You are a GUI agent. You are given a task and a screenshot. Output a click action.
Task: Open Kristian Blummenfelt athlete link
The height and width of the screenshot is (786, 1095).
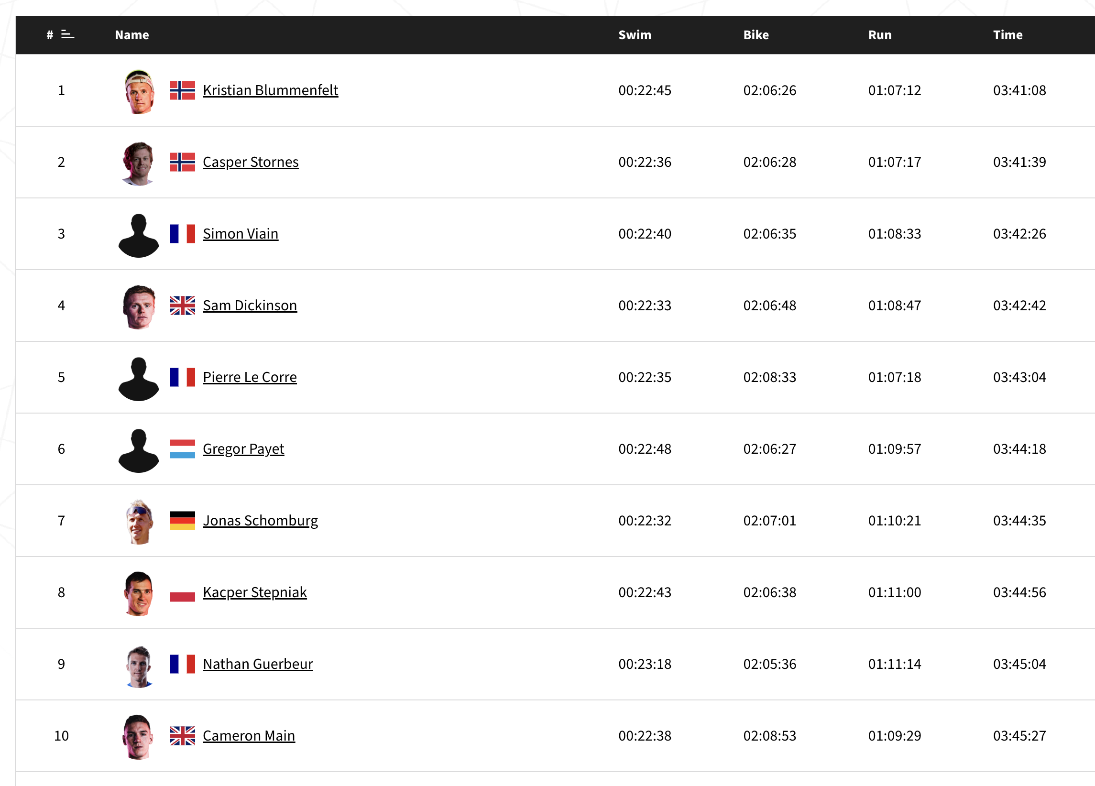coord(270,90)
